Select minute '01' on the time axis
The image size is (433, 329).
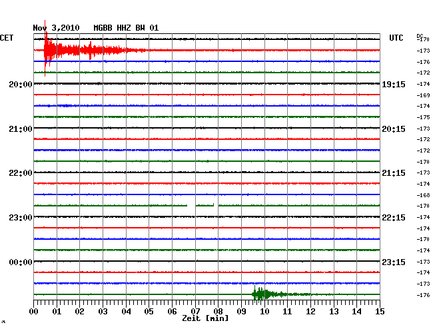[x=57, y=311]
